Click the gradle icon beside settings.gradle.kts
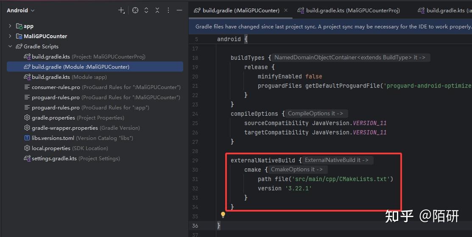The image size is (472, 237). (27, 158)
